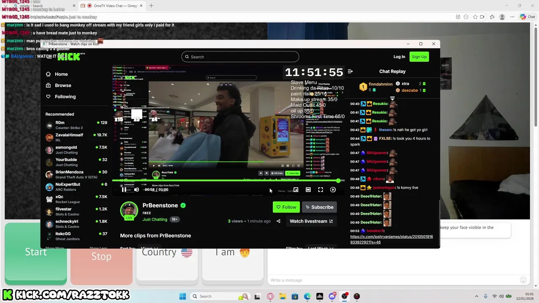Show hidden system tray icons
This screenshot has width=539, height=303.
pyautogui.click(x=477, y=296)
